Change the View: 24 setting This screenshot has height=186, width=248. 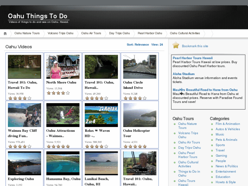157,45
